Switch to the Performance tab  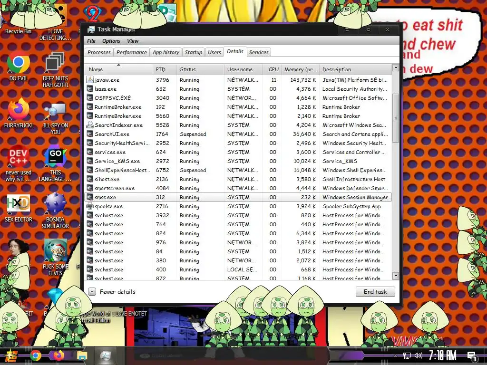tap(132, 52)
